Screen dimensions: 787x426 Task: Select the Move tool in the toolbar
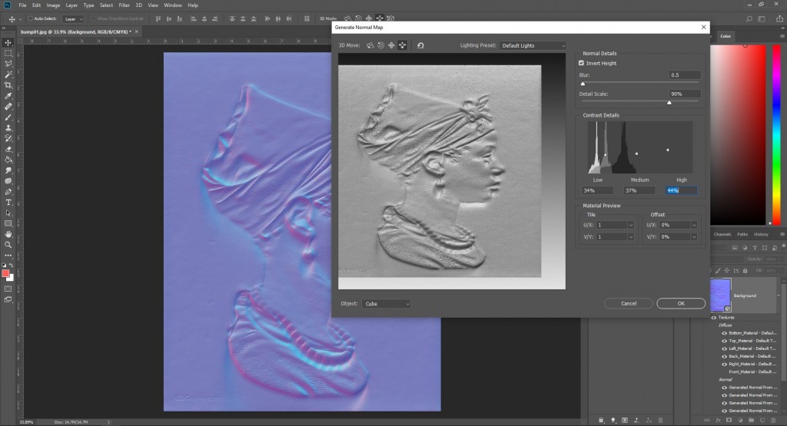[8, 42]
